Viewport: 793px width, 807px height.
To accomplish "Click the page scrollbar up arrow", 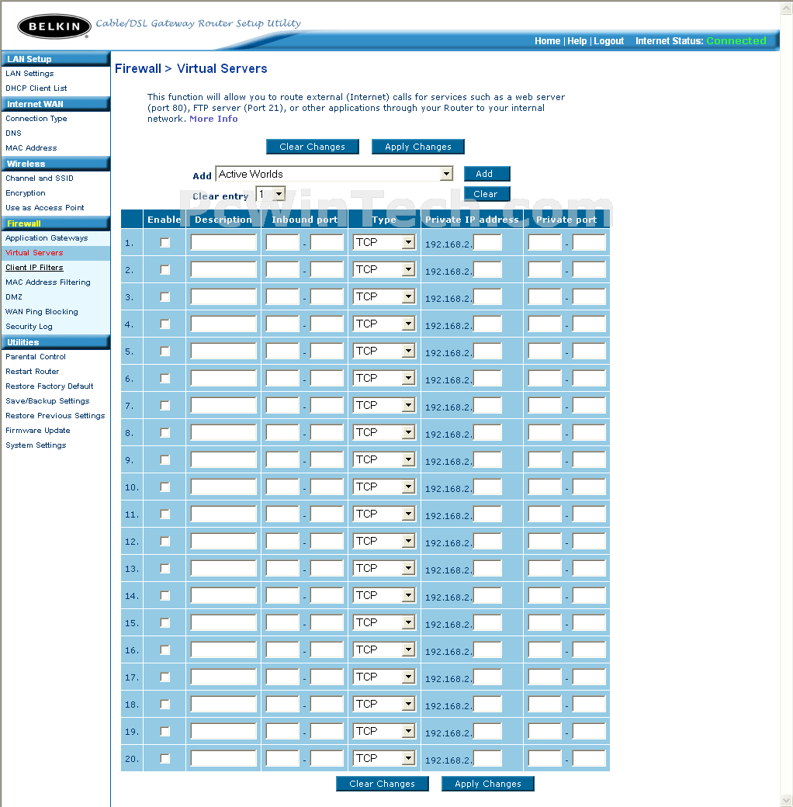I will click(x=786, y=8).
